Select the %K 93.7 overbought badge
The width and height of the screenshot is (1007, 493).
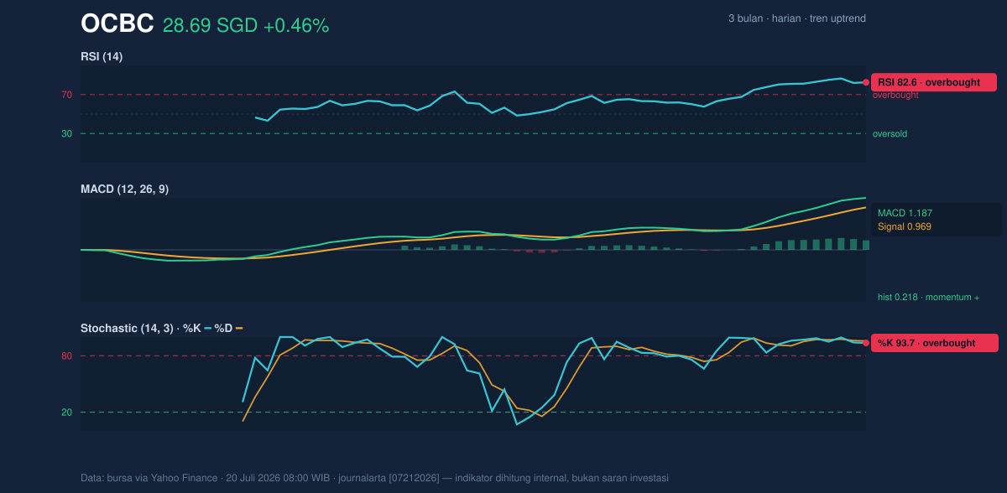click(x=935, y=343)
